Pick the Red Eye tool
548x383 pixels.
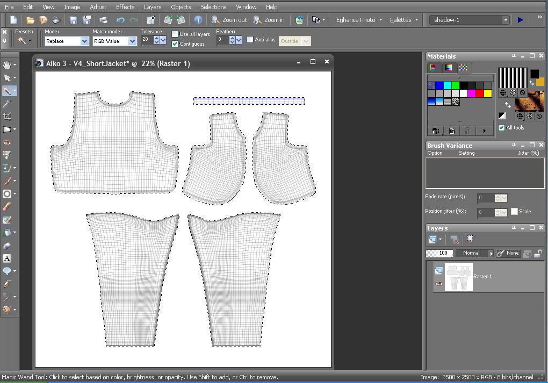pos(7,142)
